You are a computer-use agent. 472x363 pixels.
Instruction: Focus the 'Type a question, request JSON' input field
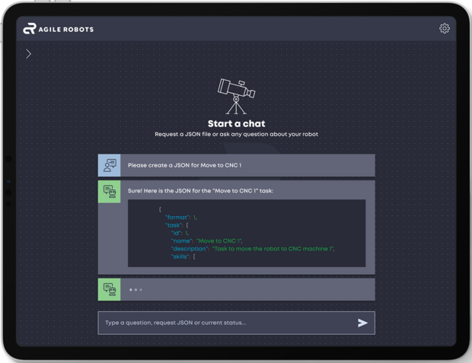(x=236, y=323)
